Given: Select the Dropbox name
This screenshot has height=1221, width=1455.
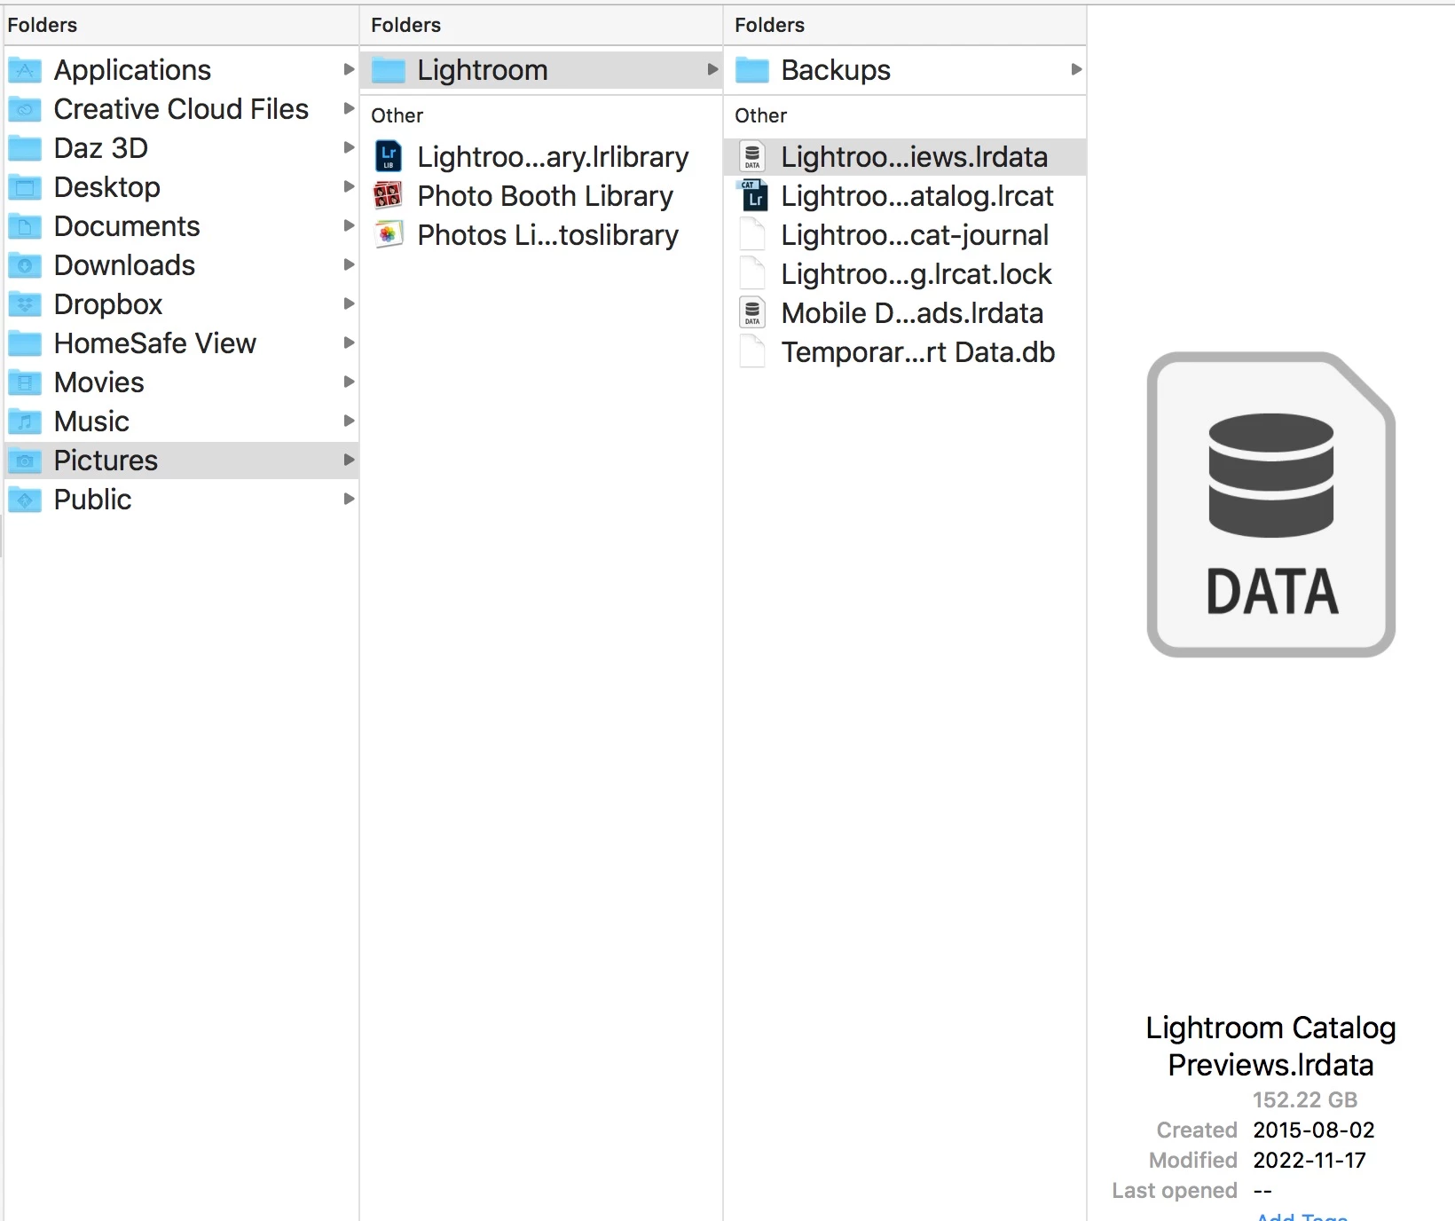Looking at the screenshot, I should [x=108, y=304].
